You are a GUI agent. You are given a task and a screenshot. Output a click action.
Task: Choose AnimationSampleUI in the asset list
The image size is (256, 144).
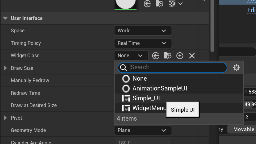(159, 88)
